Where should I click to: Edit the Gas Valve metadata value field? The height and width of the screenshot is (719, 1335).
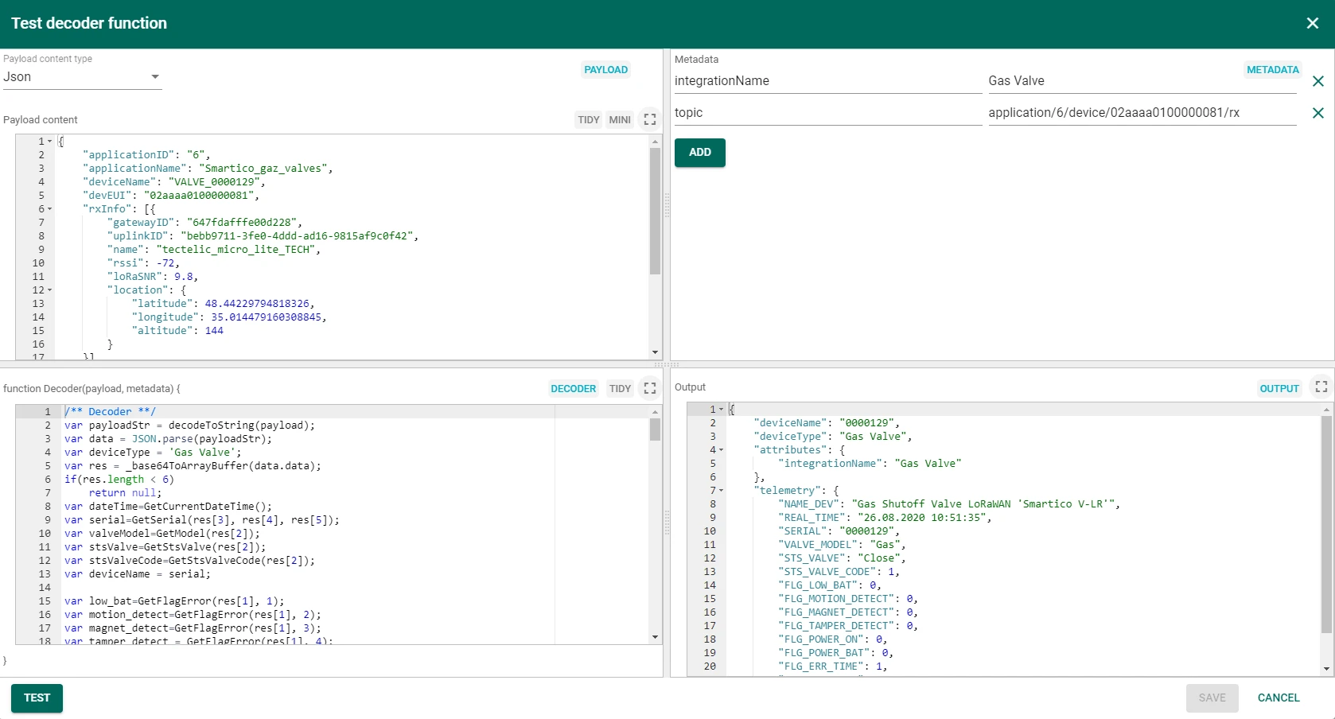[x=1142, y=81]
